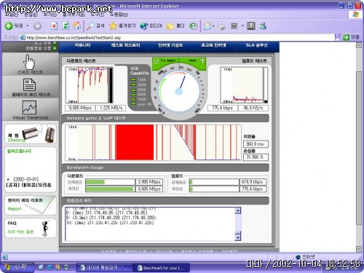
Task: Click the Forward navigation arrow
Action: click(x=37, y=26)
